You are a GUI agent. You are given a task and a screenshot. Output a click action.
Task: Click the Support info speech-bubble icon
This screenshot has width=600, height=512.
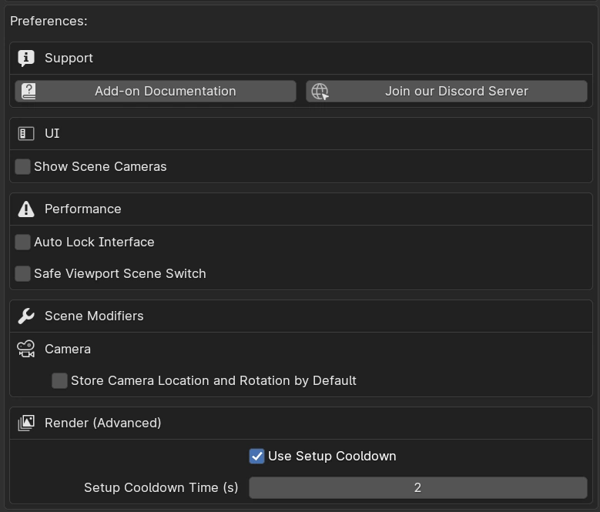pos(26,58)
